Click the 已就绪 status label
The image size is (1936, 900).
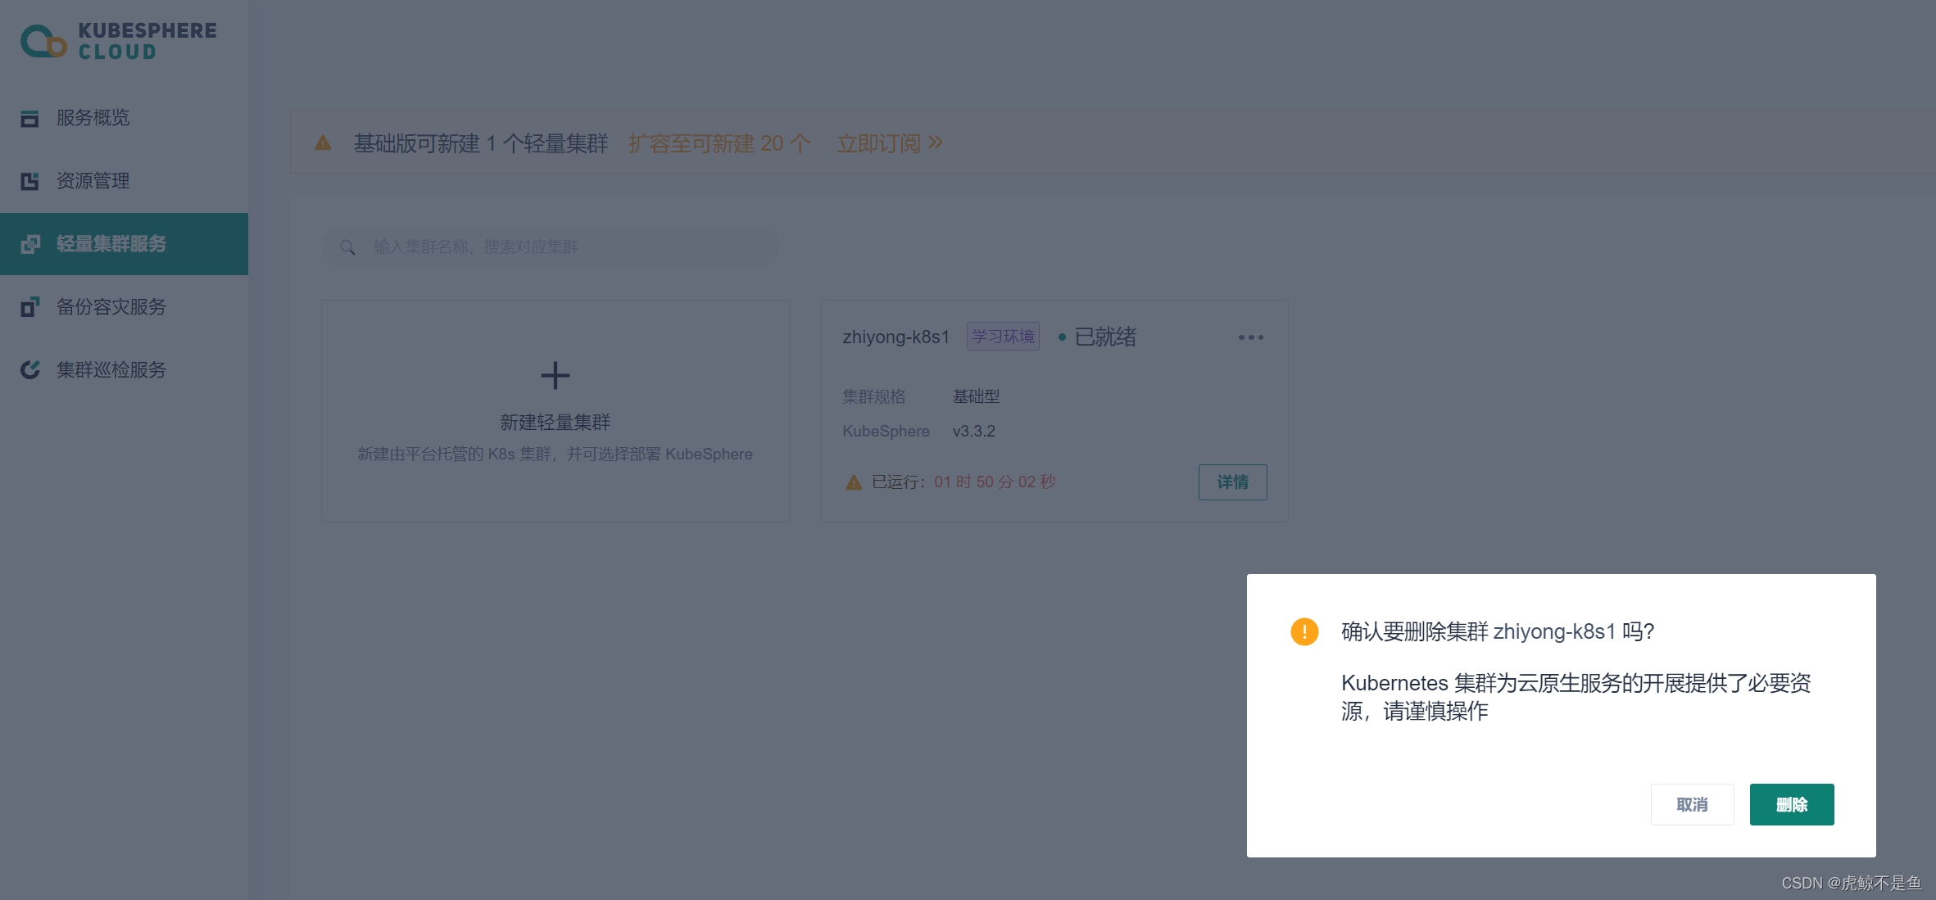pyautogui.click(x=1105, y=337)
